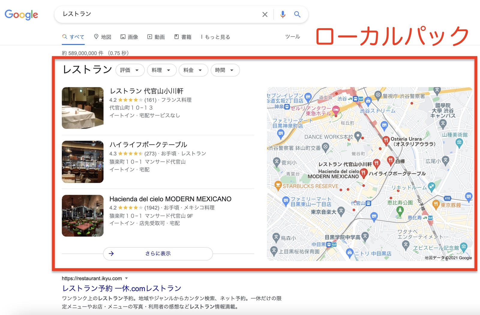The image size is (480, 315).
Task: Click 山種美術館 museum marker on map
Action: 459,143
